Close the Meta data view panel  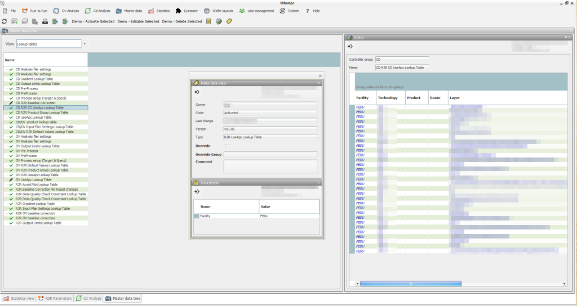319,83
